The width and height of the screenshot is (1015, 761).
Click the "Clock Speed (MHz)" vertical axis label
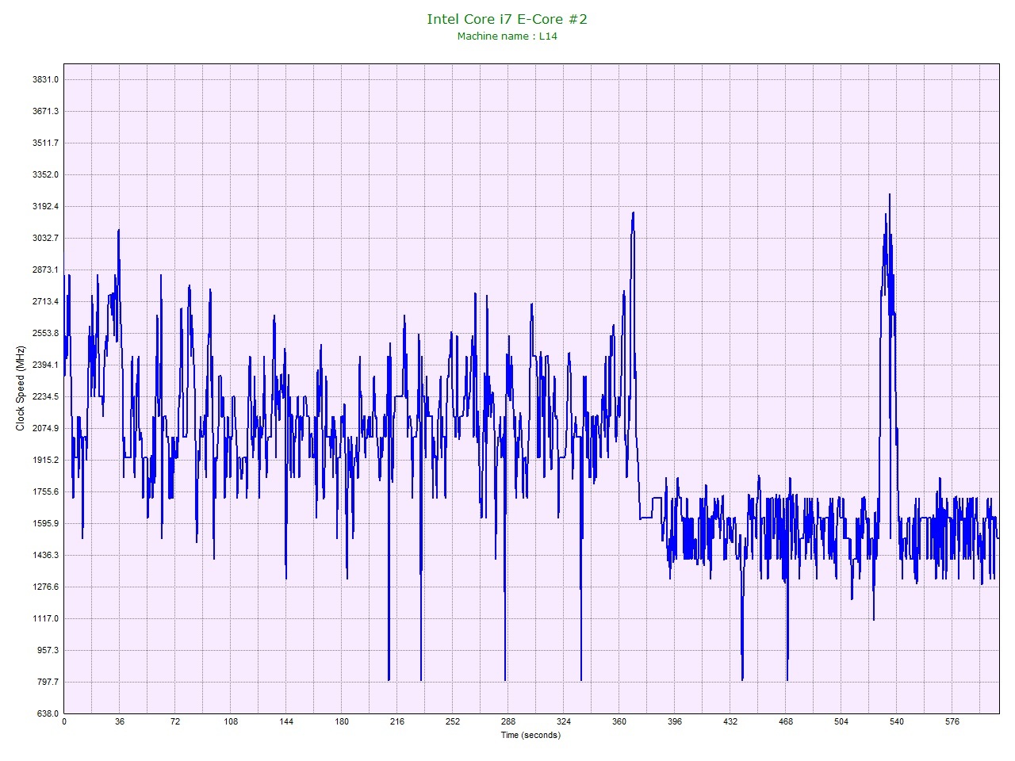[x=21, y=388]
